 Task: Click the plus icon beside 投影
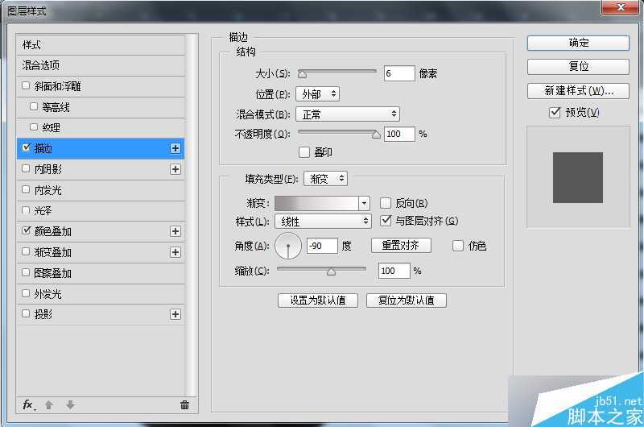[x=175, y=314]
